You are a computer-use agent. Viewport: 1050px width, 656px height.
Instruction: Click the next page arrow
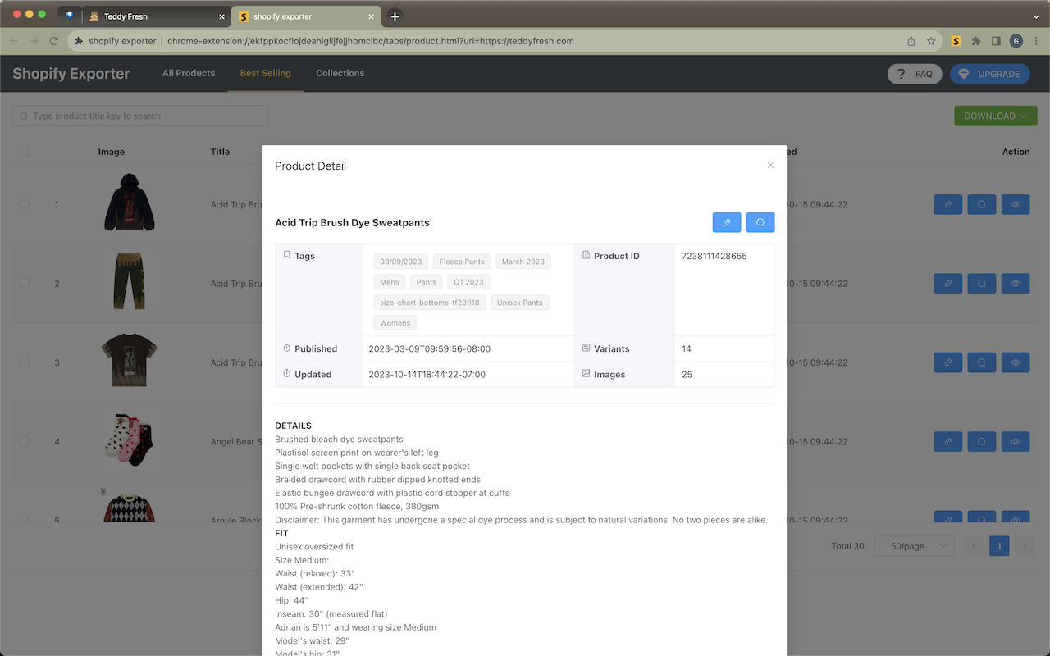(1024, 546)
